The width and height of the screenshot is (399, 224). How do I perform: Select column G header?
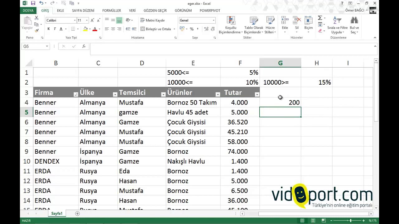coord(280,63)
